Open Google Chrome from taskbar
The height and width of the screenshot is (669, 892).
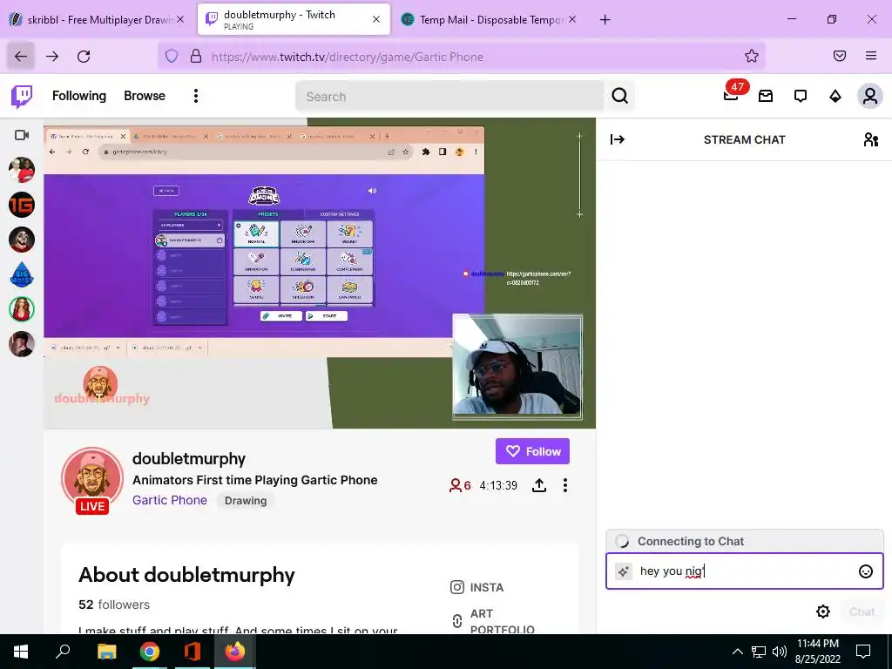tap(150, 652)
